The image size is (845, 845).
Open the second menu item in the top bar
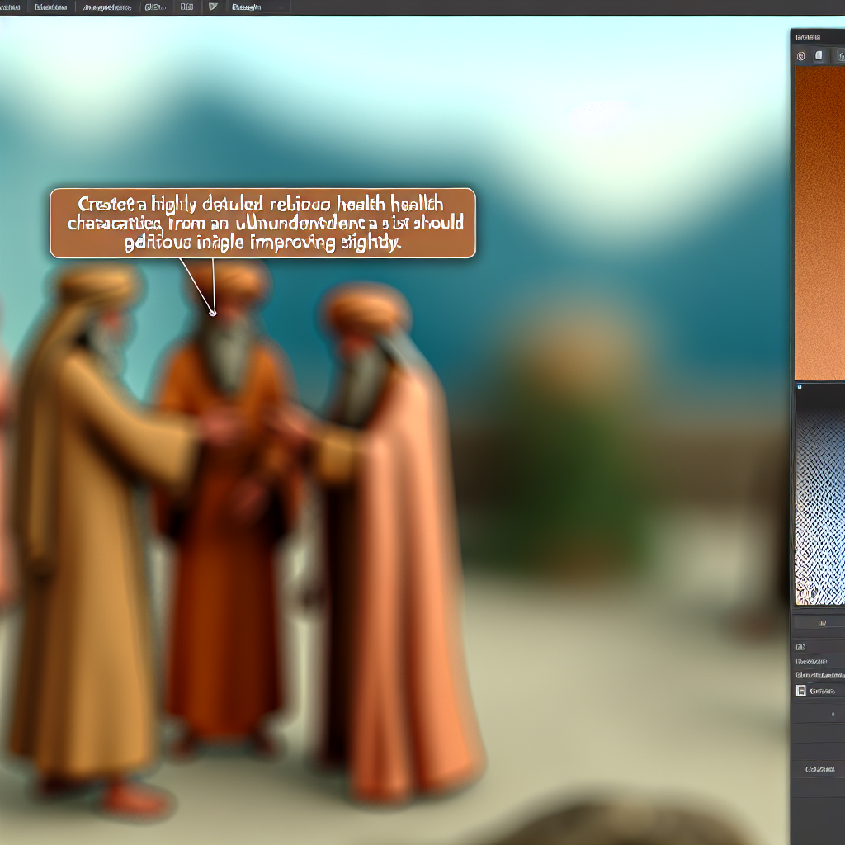pyautogui.click(x=51, y=7)
